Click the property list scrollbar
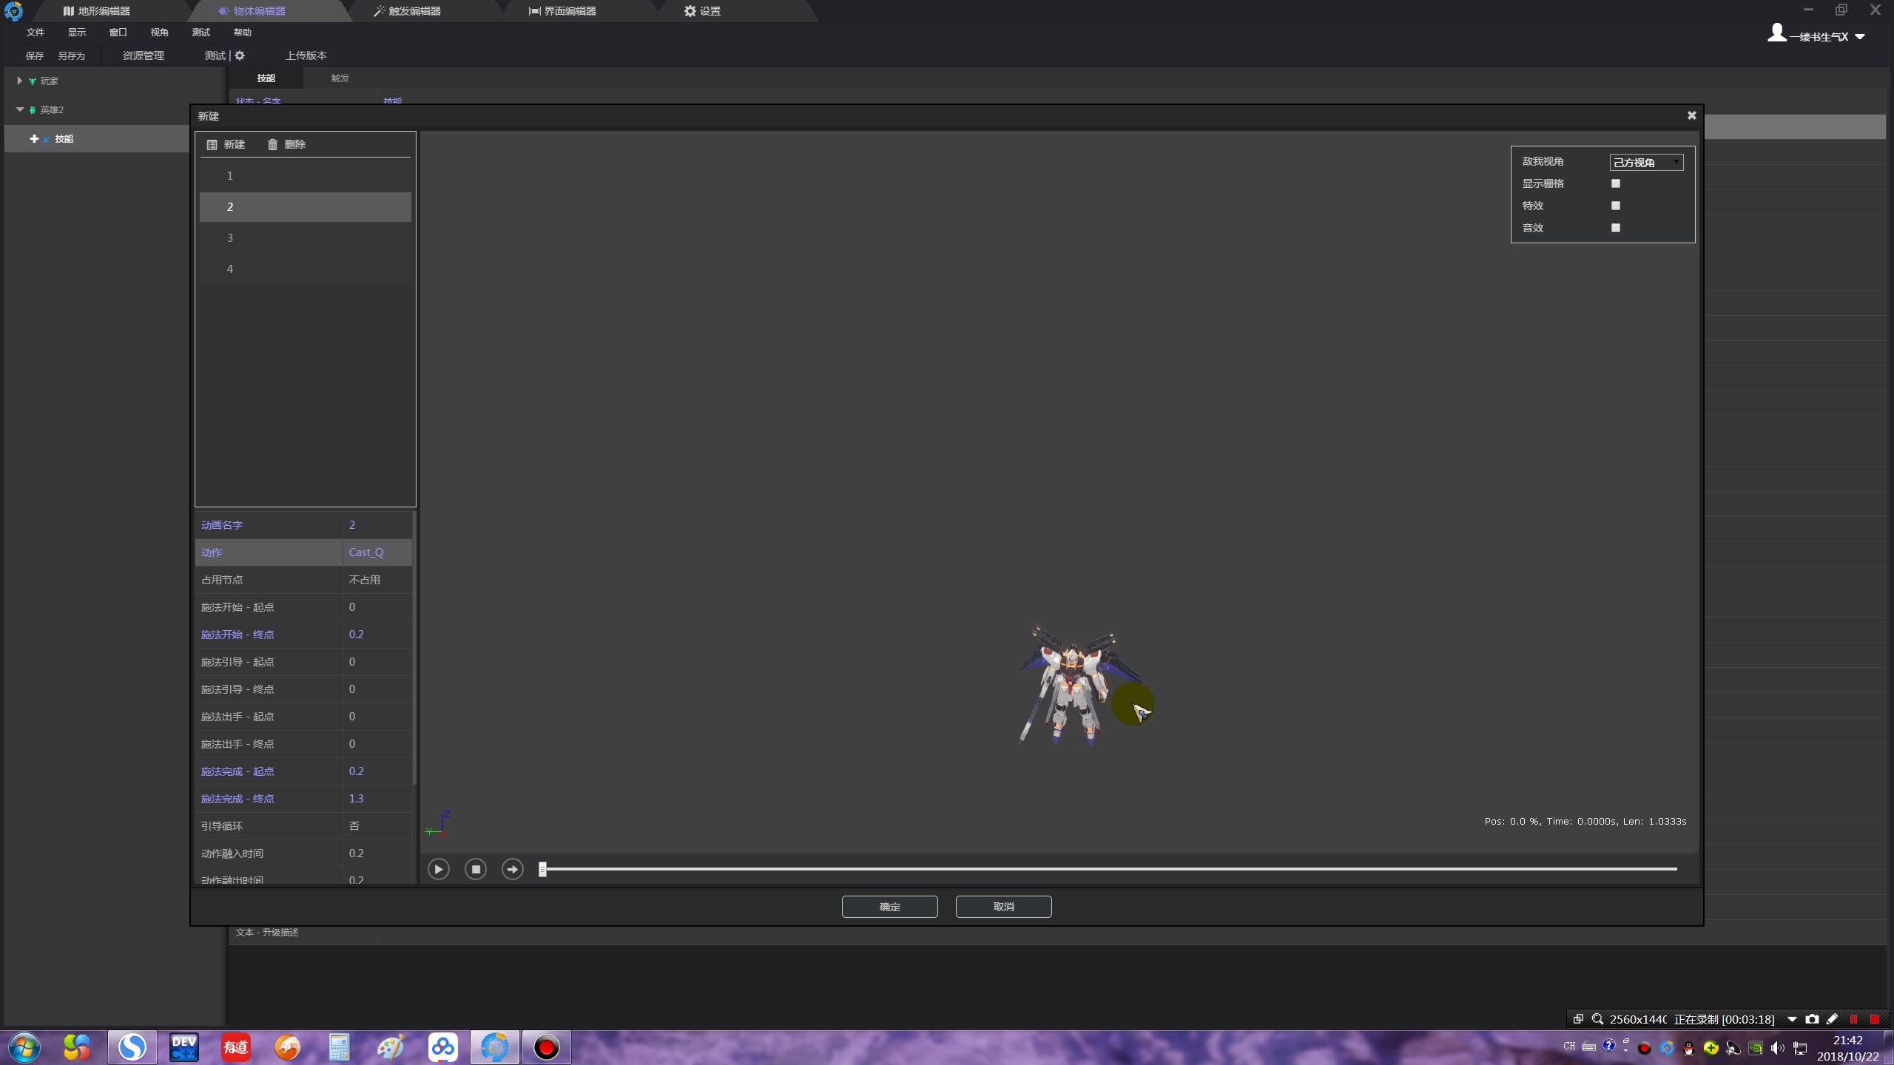Screen dimensions: 1894x1065 [414, 648]
